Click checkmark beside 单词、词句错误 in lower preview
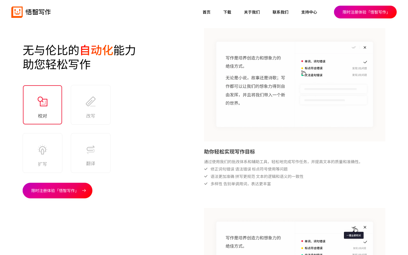 (x=365, y=242)
